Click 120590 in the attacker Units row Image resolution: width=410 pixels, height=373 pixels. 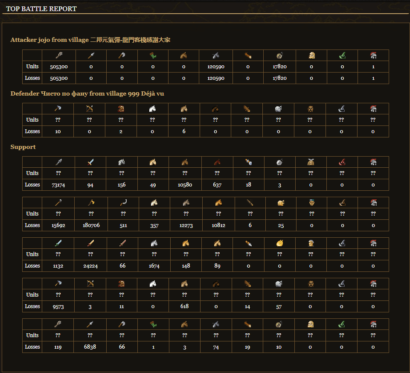click(x=216, y=67)
